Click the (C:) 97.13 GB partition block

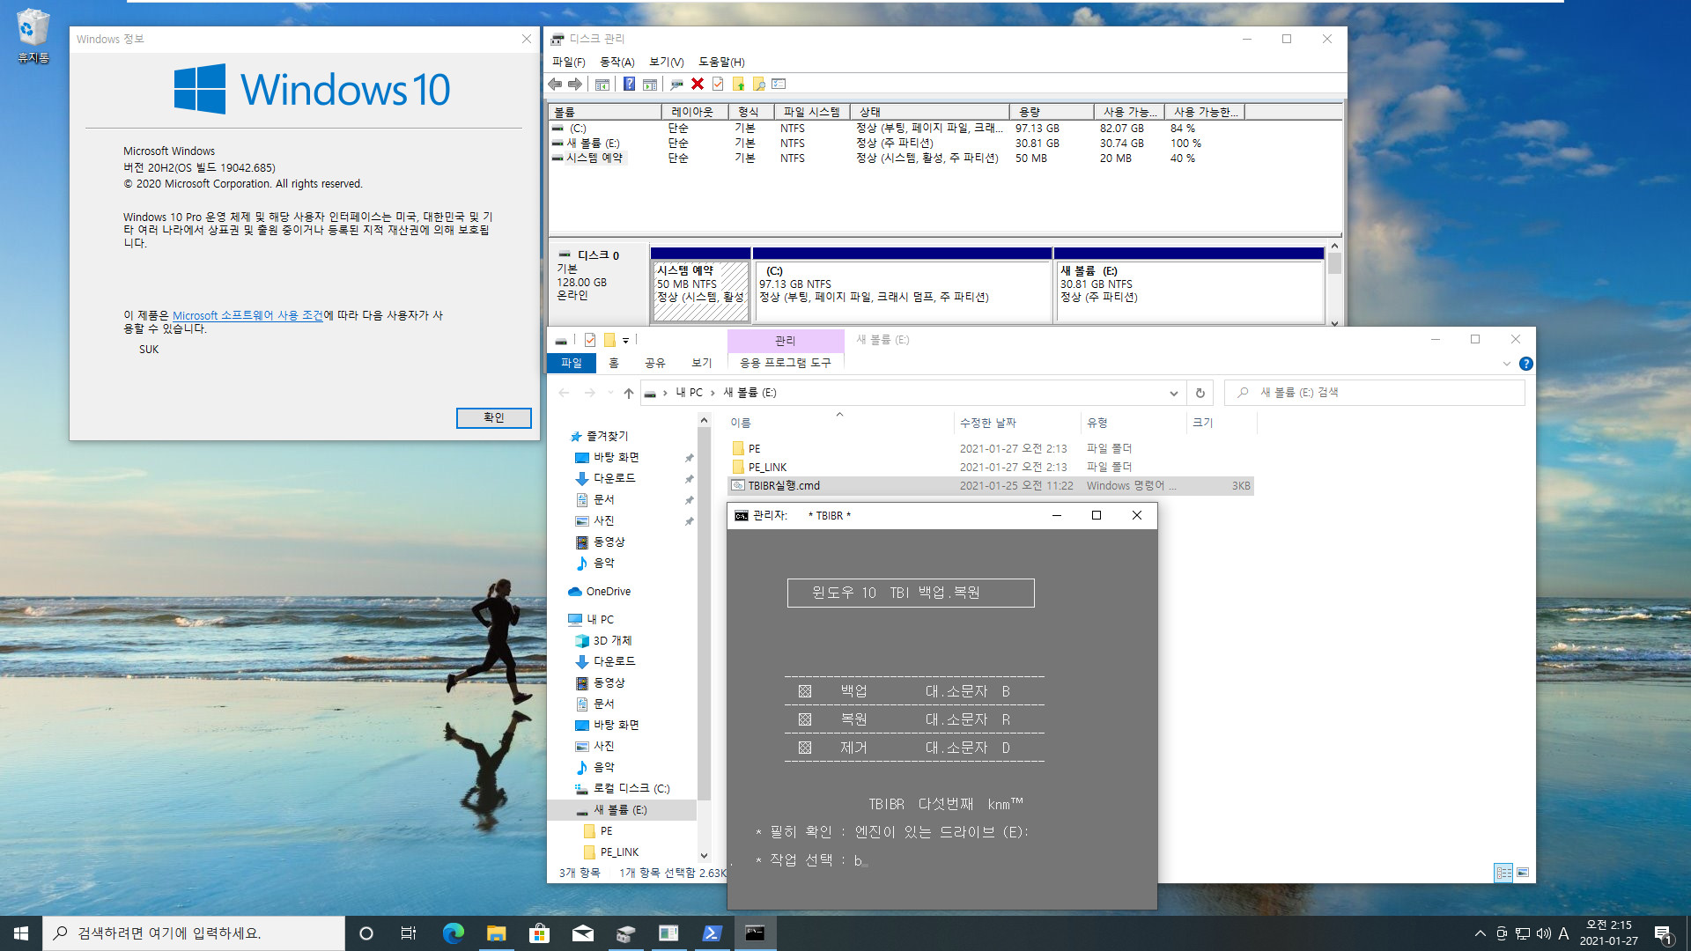click(x=902, y=285)
